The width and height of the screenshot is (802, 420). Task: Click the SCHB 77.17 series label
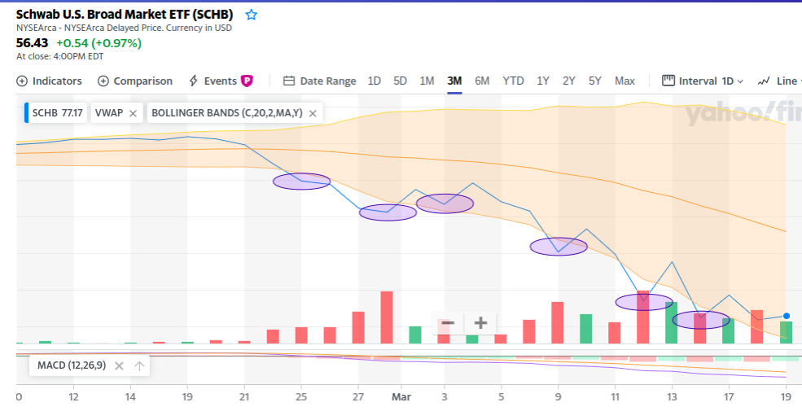(x=57, y=112)
